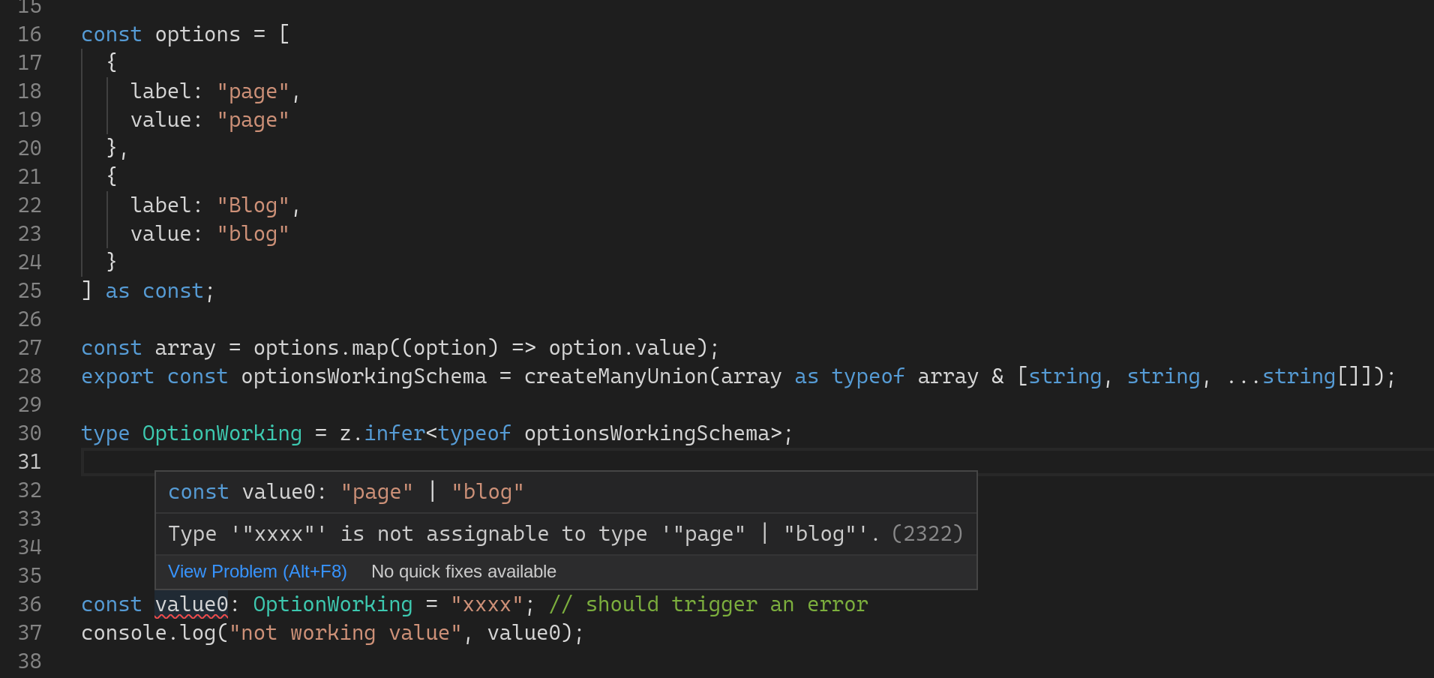Click "No quick fixes available" text
The image size is (1434, 678).
point(463,571)
